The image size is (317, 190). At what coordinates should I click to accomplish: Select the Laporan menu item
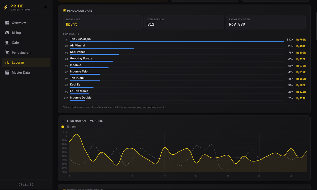click(26, 63)
